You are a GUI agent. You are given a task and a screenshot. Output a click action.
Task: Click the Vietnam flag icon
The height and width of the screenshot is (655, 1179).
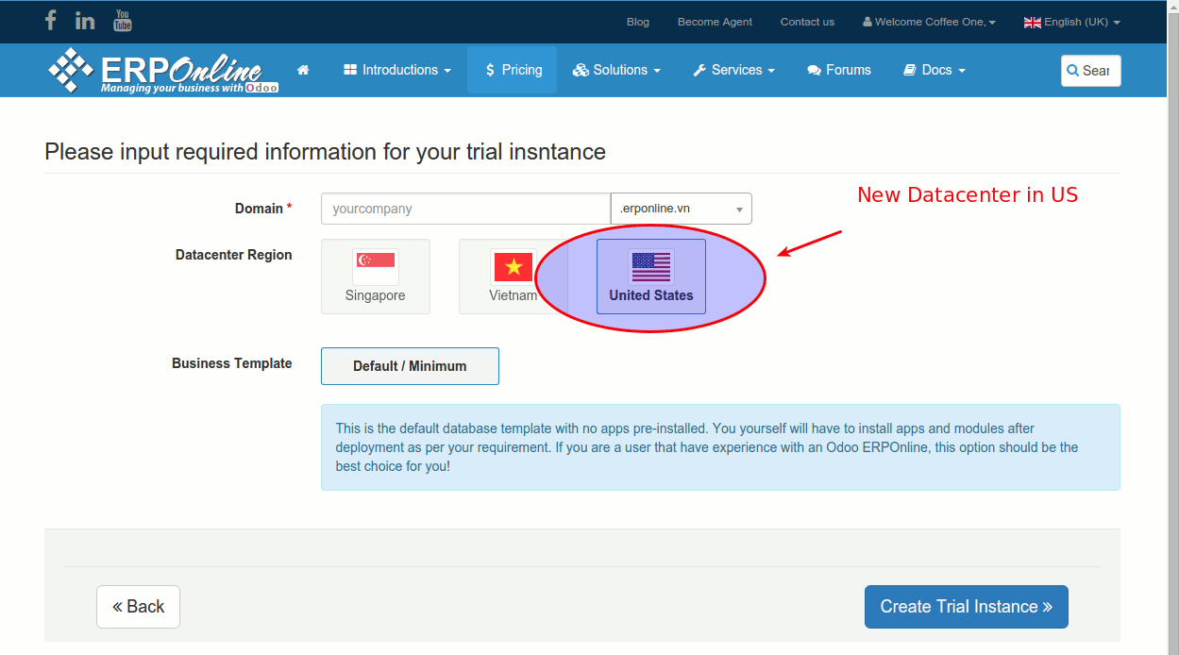(513, 267)
